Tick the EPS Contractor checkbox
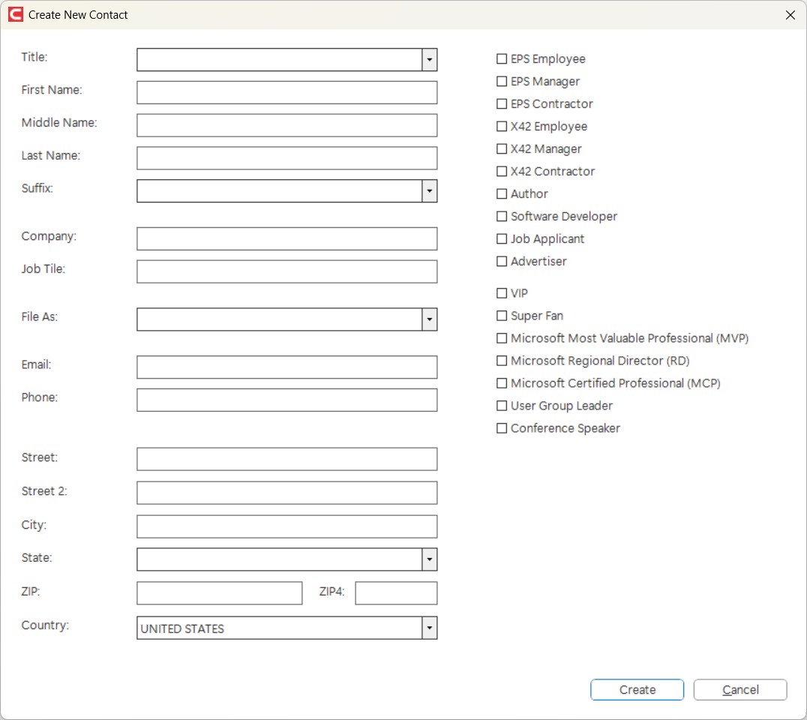This screenshot has width=807, height=720. coord(502,104)
